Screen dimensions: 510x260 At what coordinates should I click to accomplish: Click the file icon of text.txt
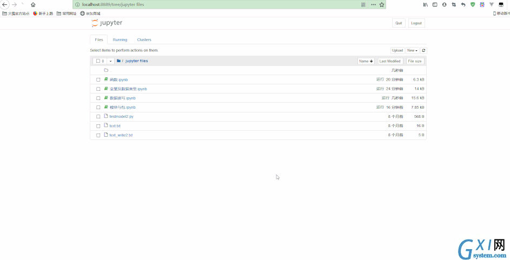[105, 125]
